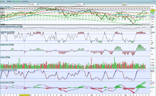Open settings wrench for the Prix panel
156x96 pixels.
coord(4,7)
